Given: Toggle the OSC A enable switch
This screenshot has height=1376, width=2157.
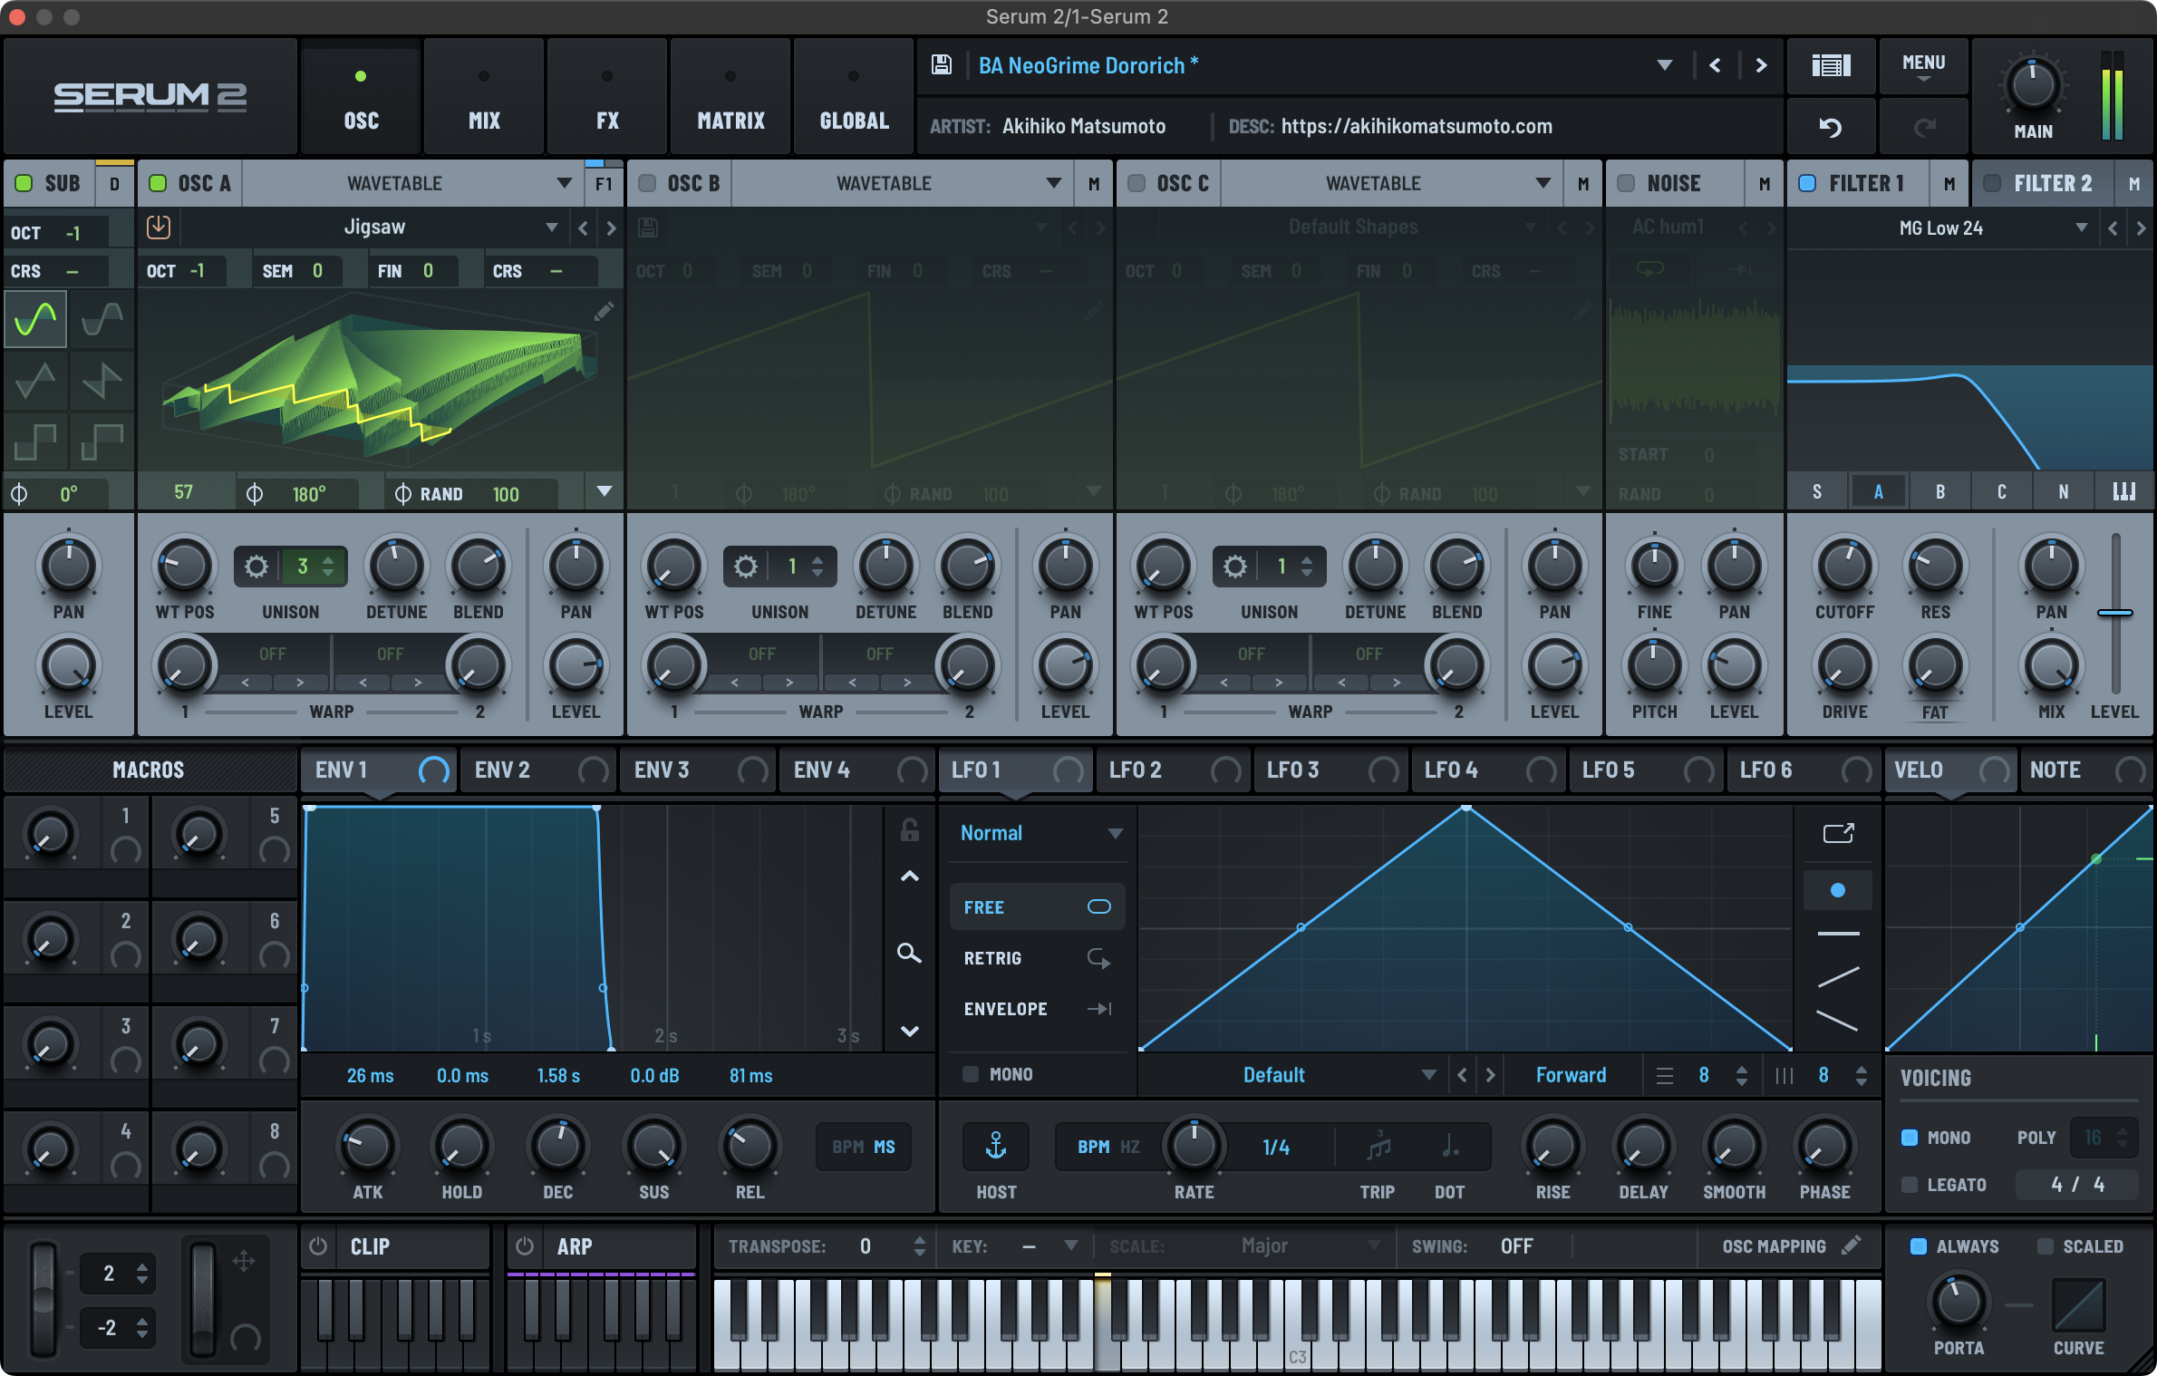Looking at the screenshot, I should [x=158, y=183].
